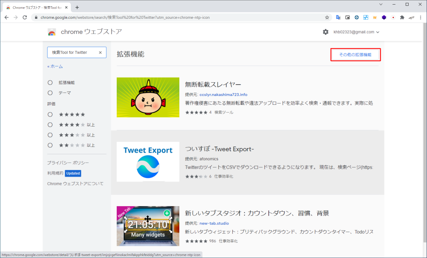This screenshot has width=427, height=258.
Task: Go to the « ホーム link
Action: pyautogui.click(x=55, y=66)
